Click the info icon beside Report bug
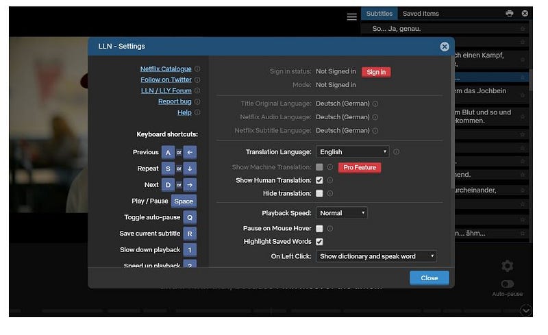The width and height of the screenshot is (548, 335). 197,101
